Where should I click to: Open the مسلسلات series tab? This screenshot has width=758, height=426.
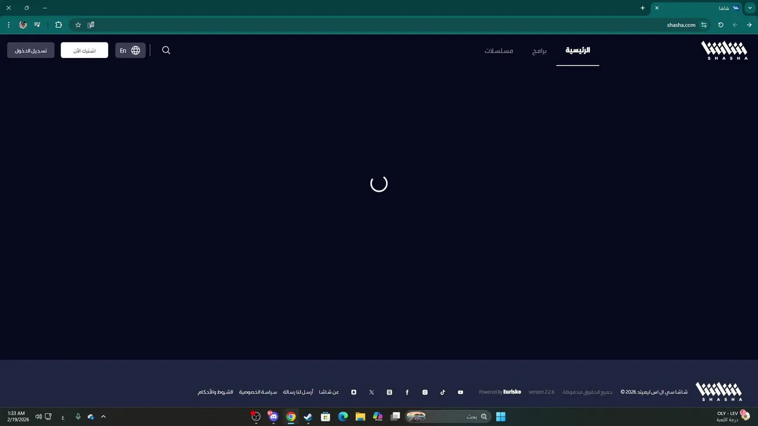point(499,51)
